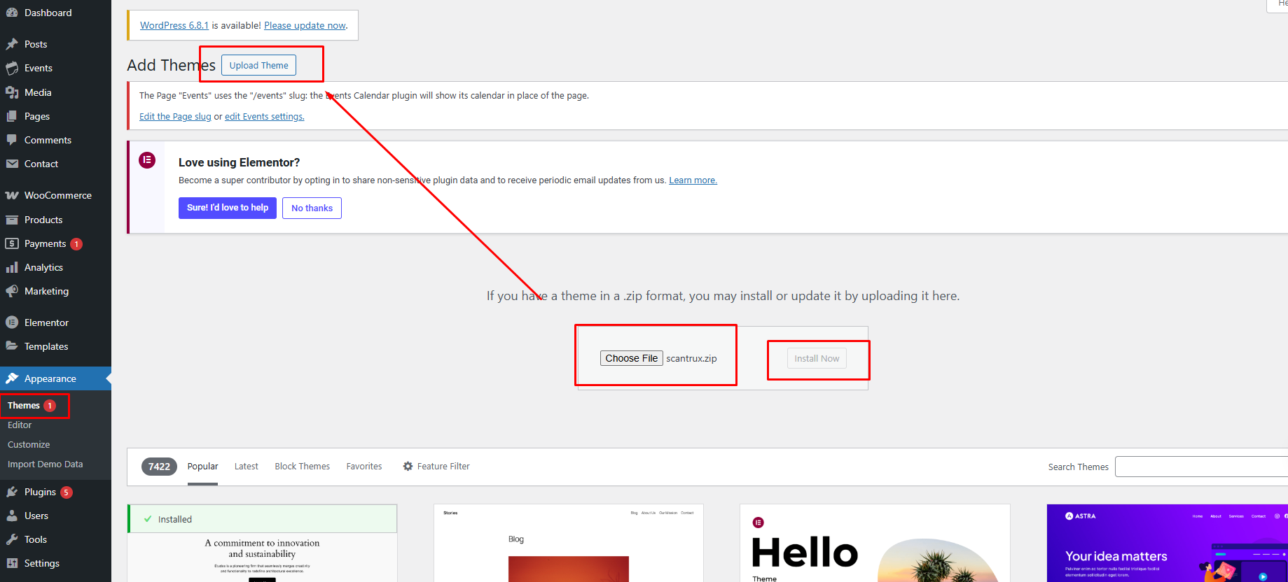
Task: Follow the Please update now link
Action: pos(305,25)
